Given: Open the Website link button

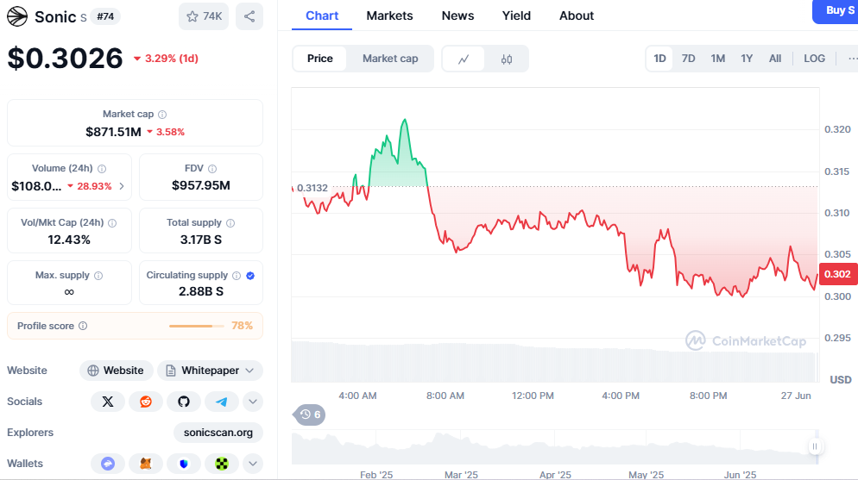Looking at the screenshot, I should (x=116, y=371).
